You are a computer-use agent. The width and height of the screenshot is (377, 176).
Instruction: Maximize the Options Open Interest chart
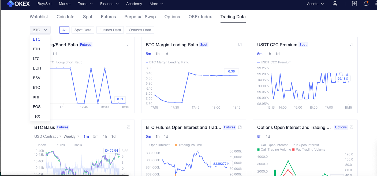pos(351,127)
